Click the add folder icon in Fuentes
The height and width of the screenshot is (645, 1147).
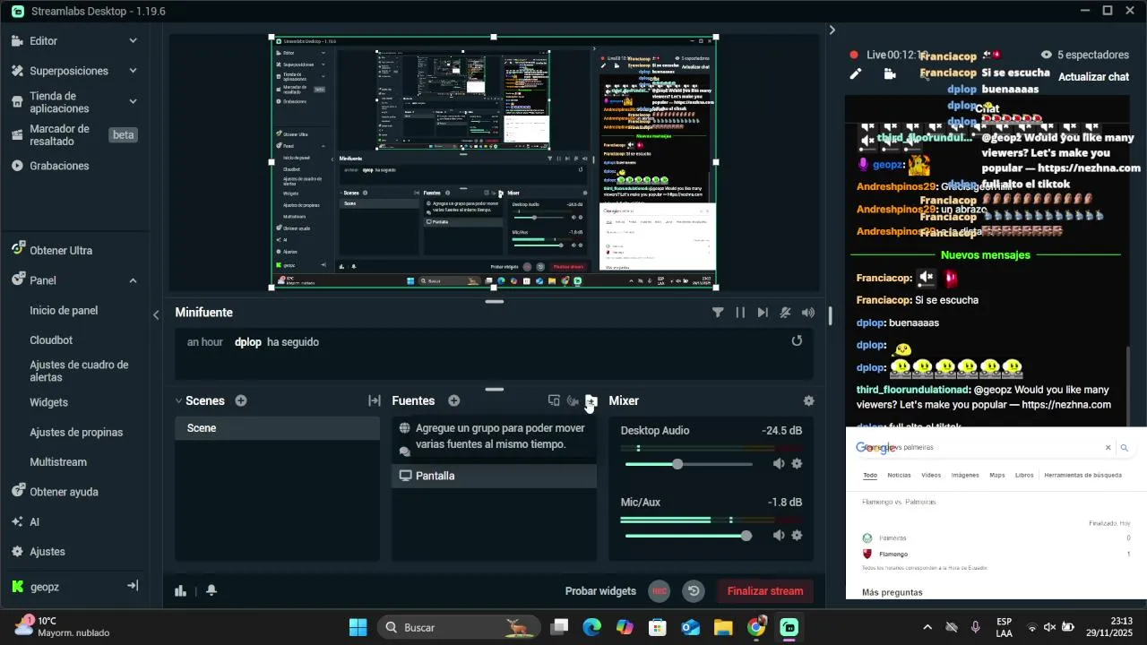click(x=591, y=401)
